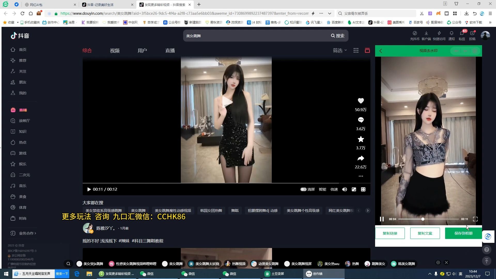Mute the main video volume
This screenshot has width=496, height=279.
click(x=344, y=189)
